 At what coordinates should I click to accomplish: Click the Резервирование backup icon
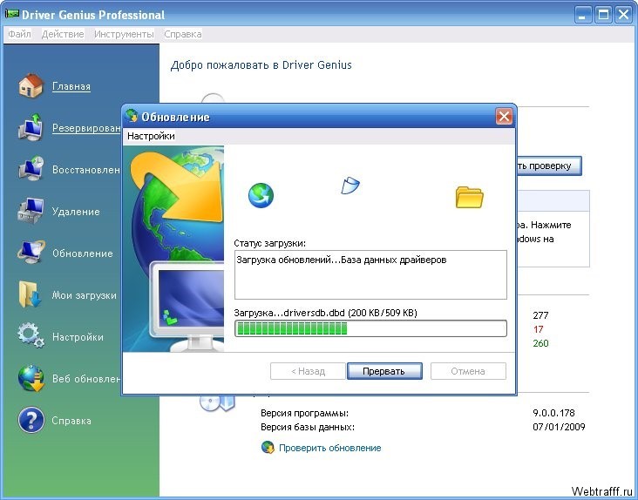[x=31, y=128]
